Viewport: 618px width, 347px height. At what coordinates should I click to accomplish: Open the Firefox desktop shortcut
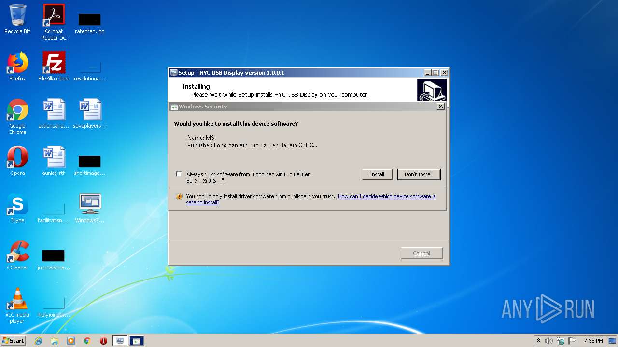pyautogui.click(x=17, y=67)
